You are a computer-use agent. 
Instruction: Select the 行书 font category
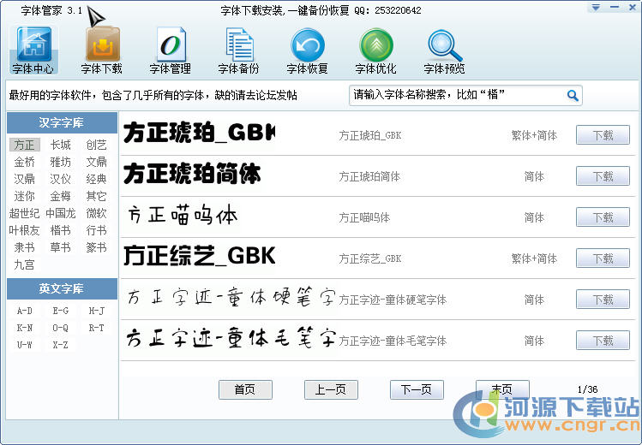click(96, 231)
